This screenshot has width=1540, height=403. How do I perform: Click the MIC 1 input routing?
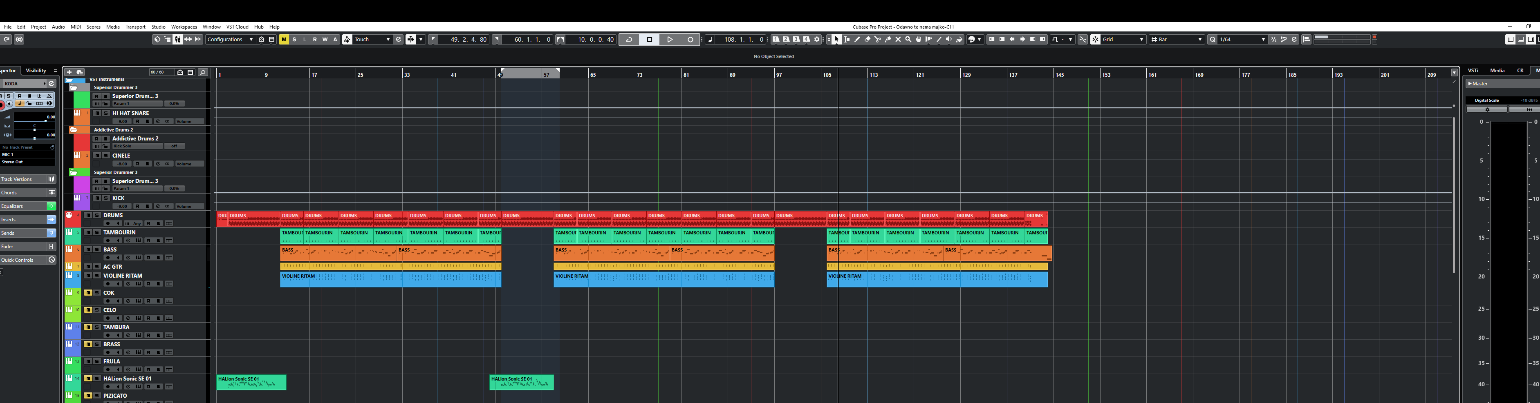click(x=27, y=155)
